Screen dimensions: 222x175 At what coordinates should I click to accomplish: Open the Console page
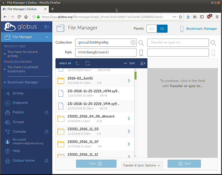click(x=19, y=132)
